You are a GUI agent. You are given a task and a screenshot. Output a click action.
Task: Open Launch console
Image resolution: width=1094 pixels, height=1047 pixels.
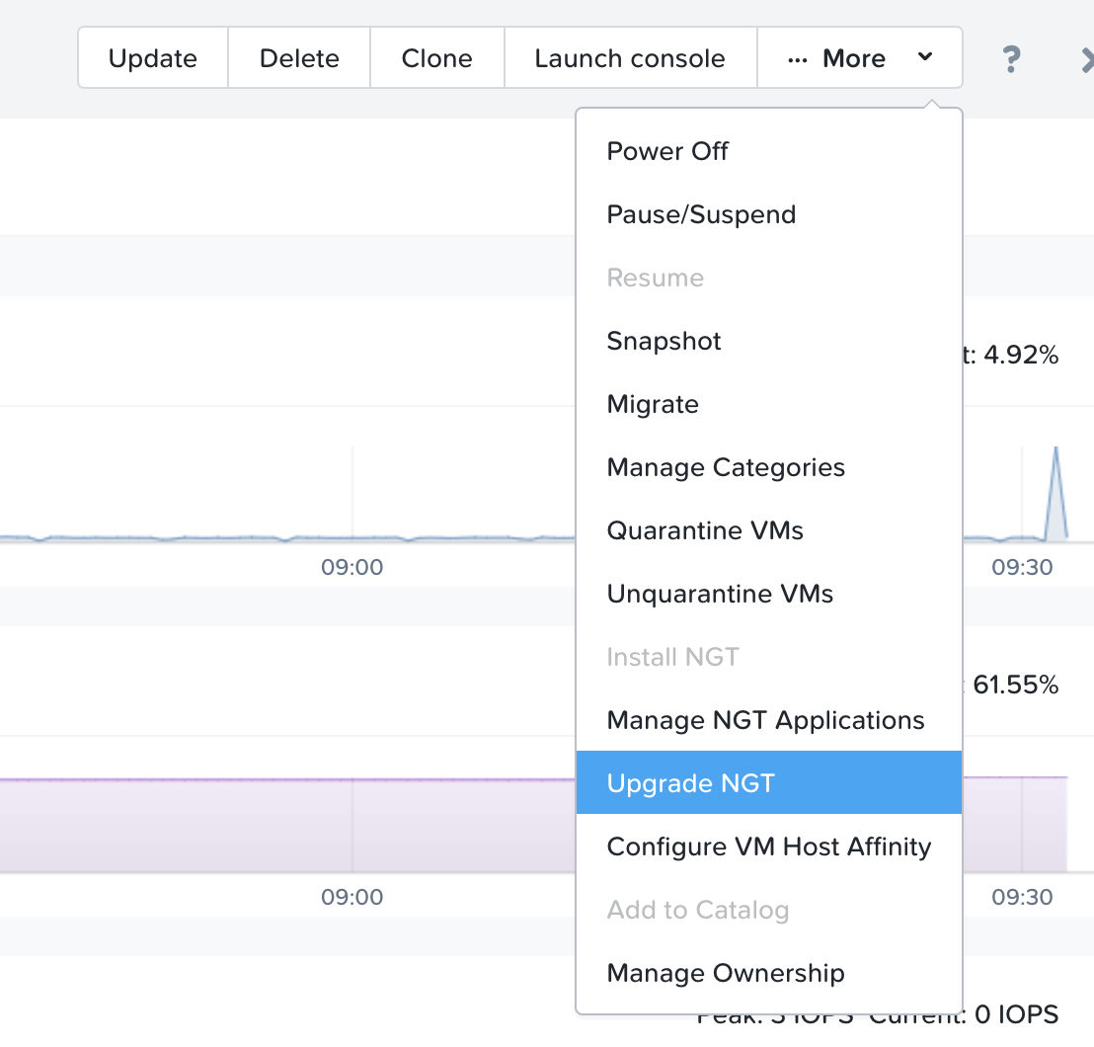pyautogui.click(x=630, y=58)
